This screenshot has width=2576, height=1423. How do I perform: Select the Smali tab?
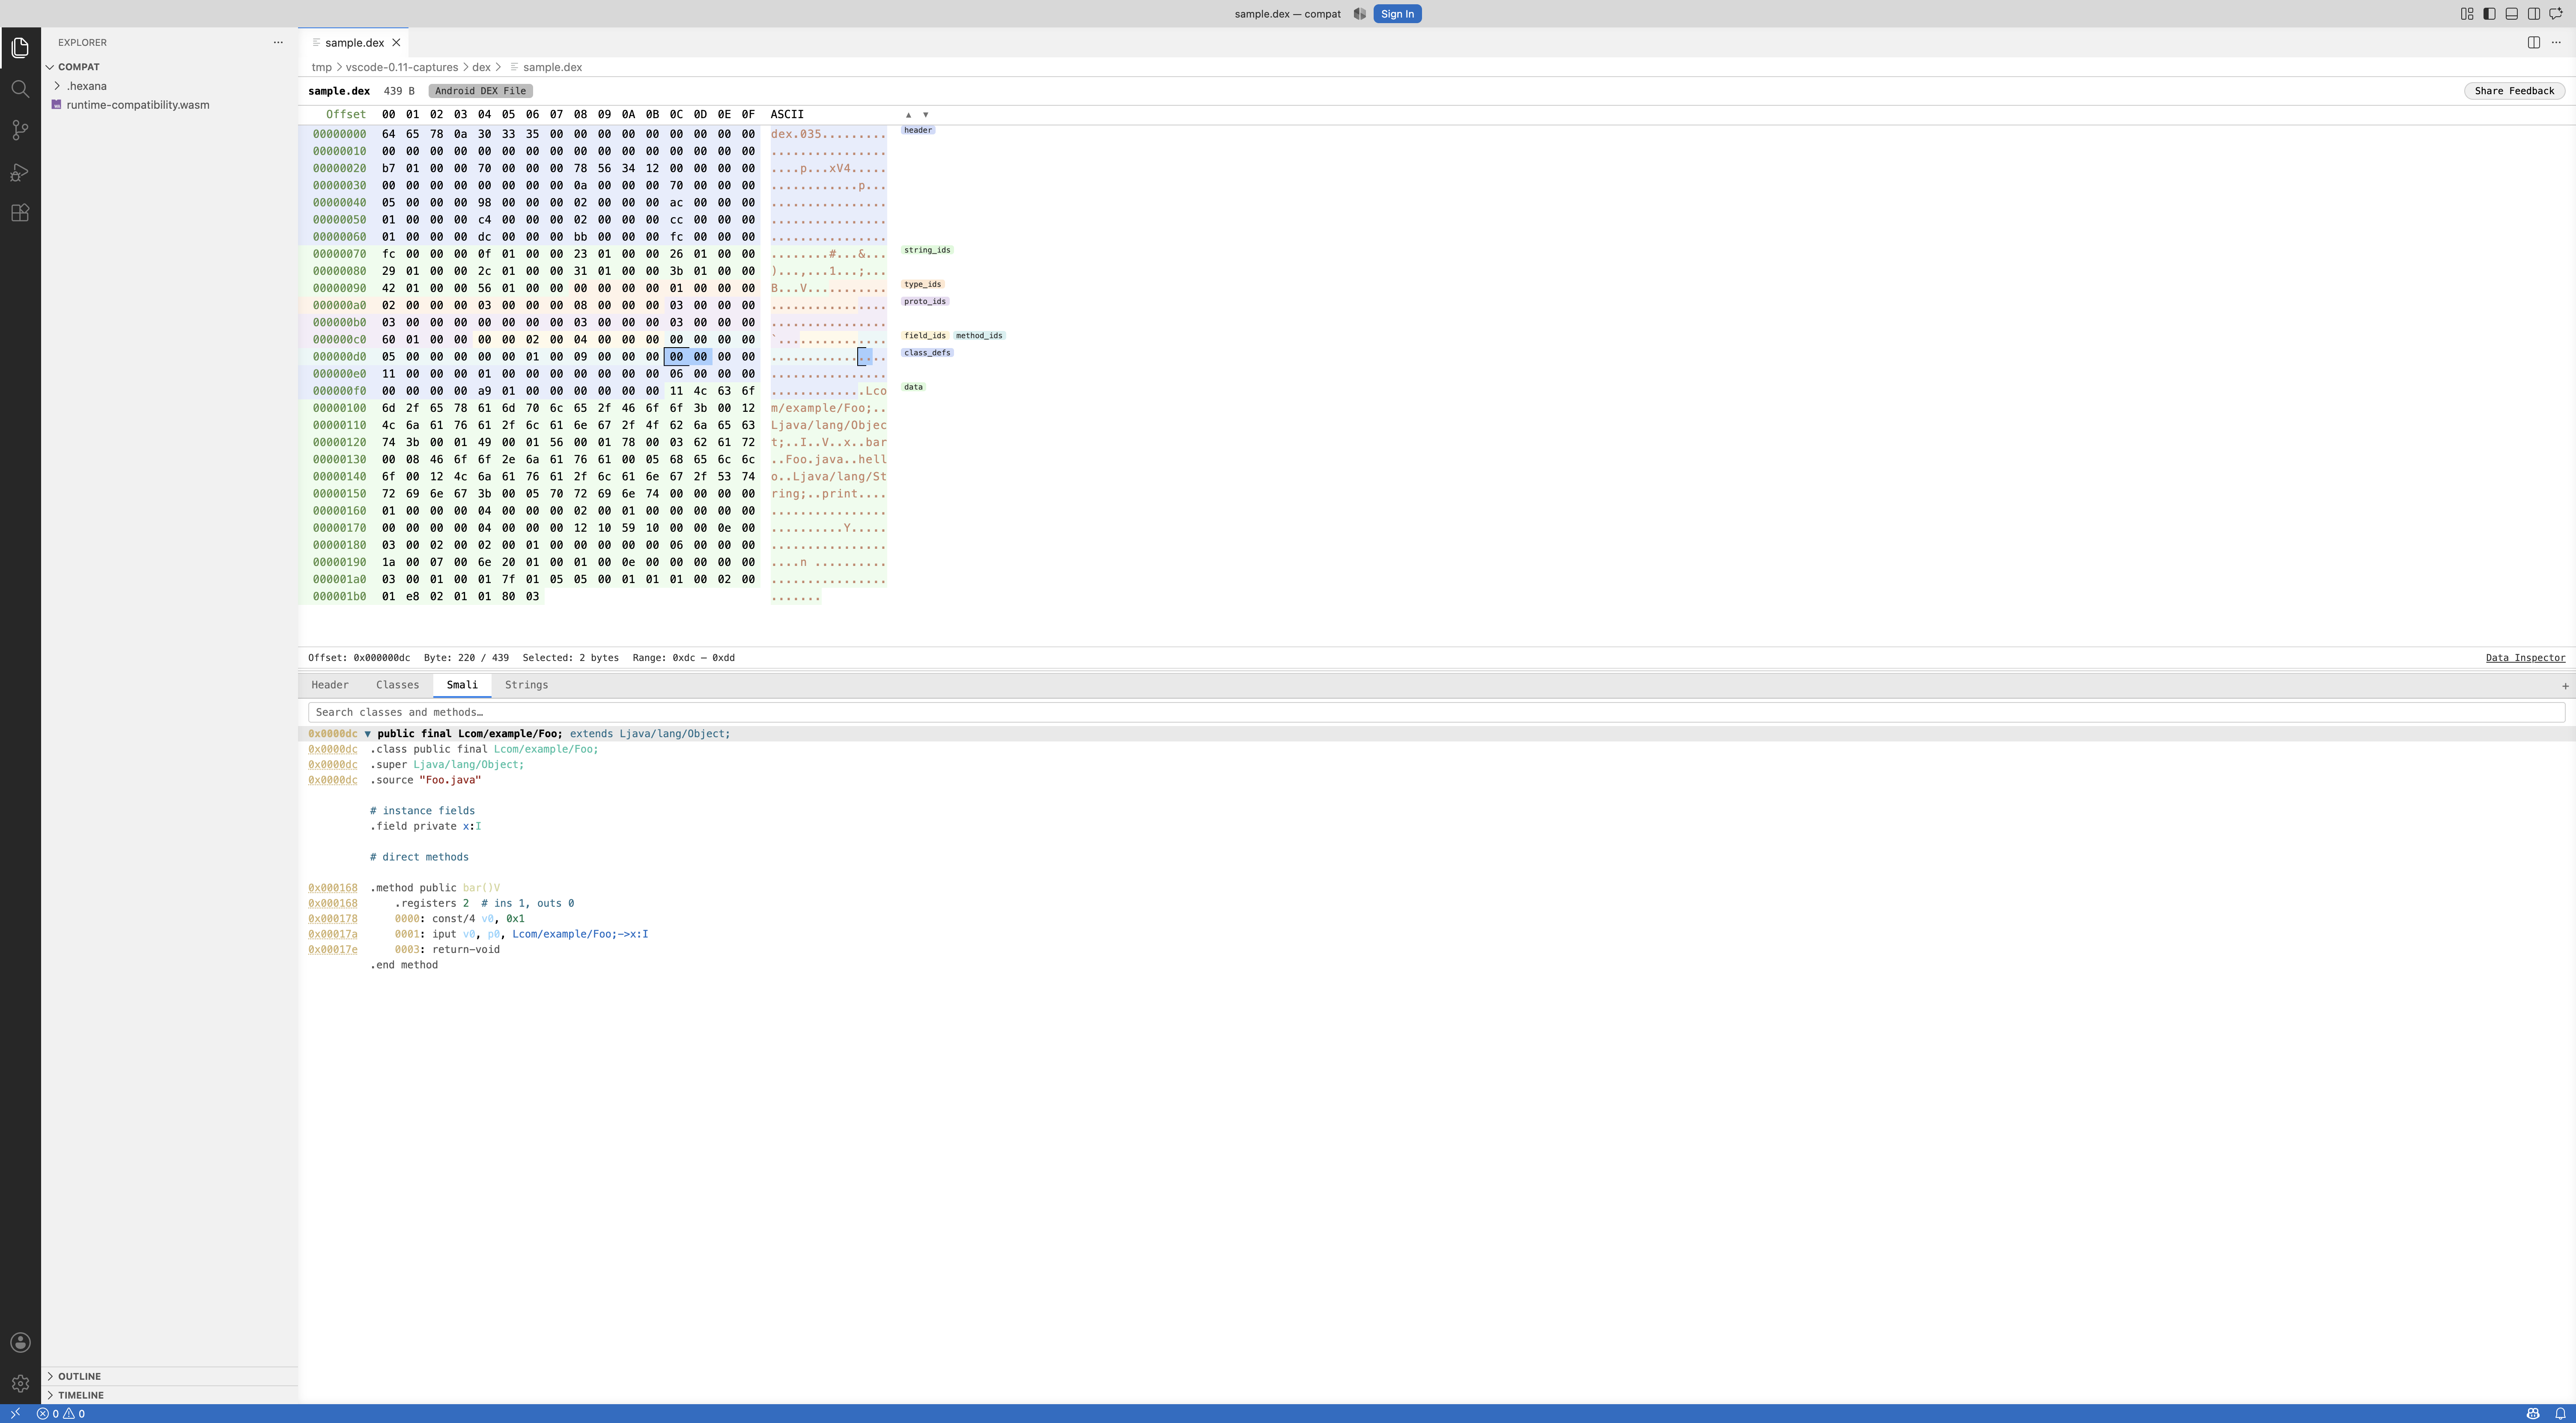coord(462,685)
